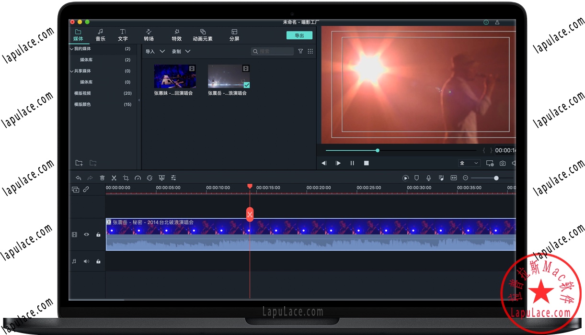This screenshot has width=585, height=335.
Task: Click the trash delete icon in timeline toolbar
Action: pos(102,178)
